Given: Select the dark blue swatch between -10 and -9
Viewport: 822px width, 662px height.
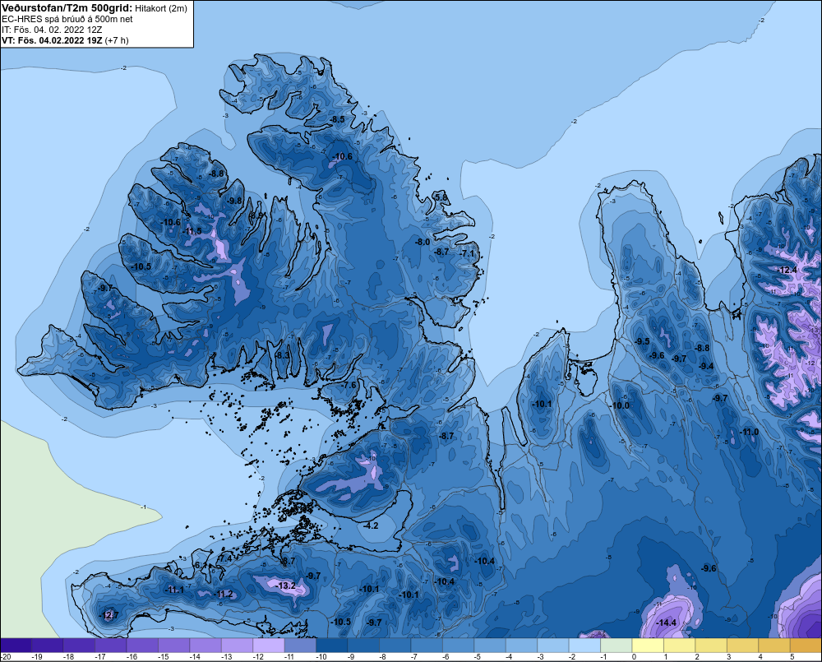Looking at the screenshot, I should pyautogui.click(x=332, y=645).
